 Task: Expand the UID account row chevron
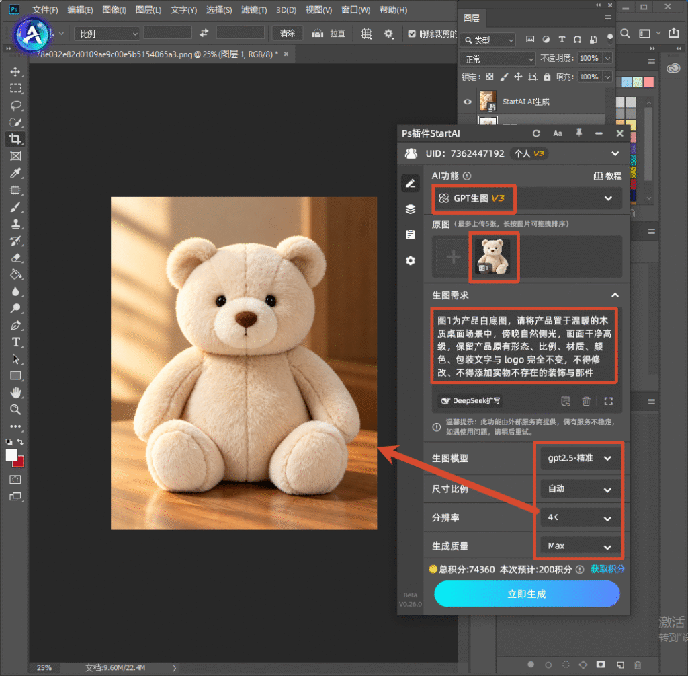(x=615, y=154)
